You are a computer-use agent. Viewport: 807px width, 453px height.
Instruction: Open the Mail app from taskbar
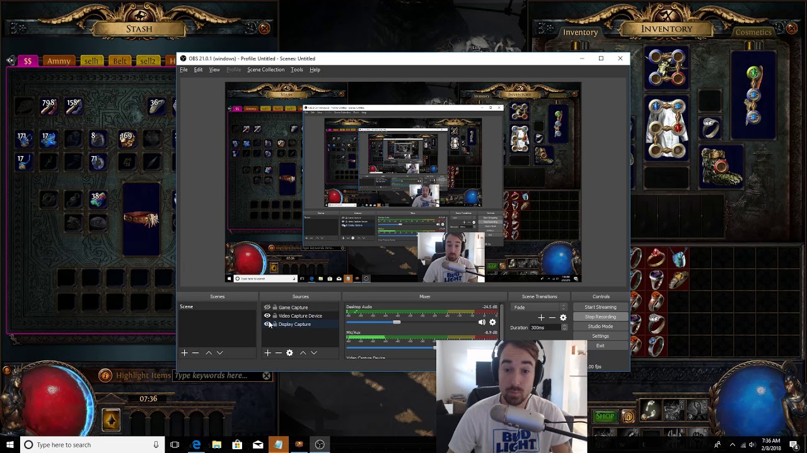[258, 445]
